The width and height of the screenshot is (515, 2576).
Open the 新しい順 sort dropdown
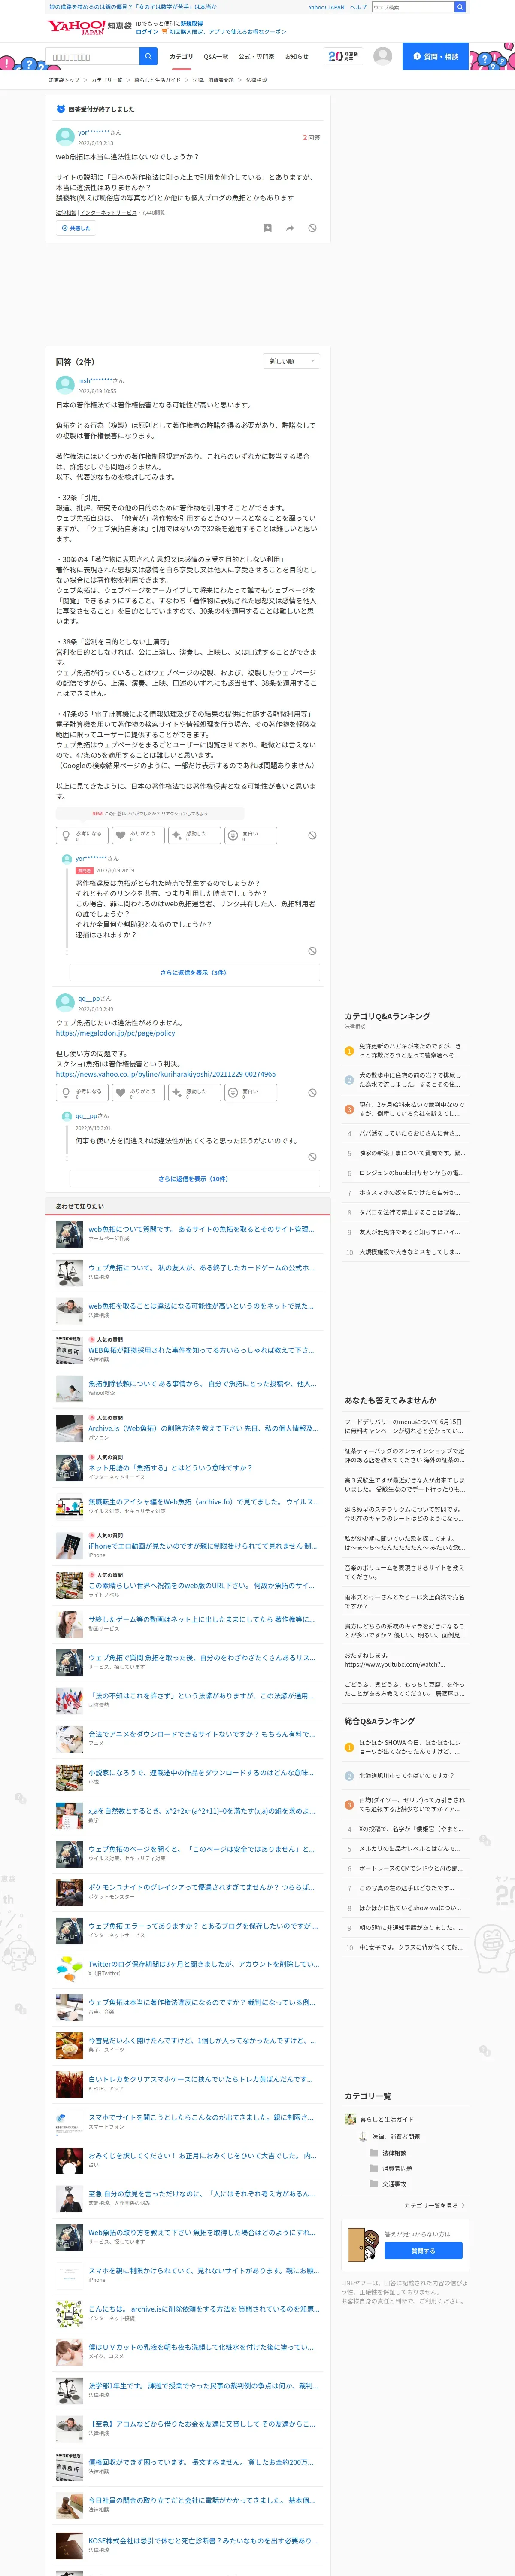292,361
